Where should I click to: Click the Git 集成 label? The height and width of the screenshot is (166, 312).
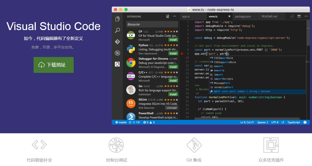coord(194,160)
